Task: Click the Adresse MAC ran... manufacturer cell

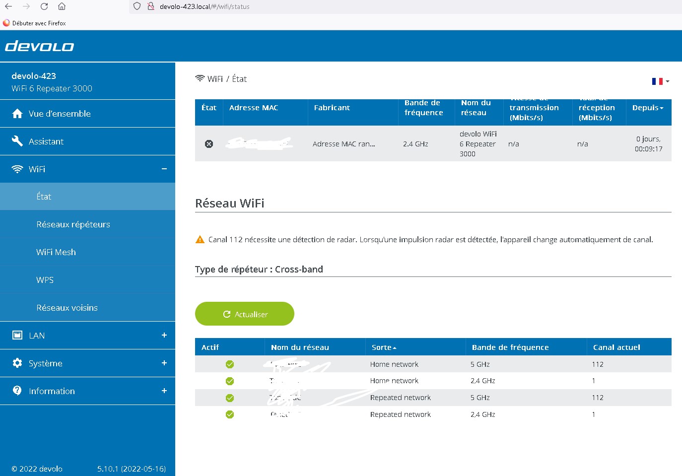Action: coord(344,144)
